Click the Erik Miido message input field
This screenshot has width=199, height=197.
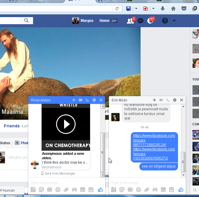[147, 183]
